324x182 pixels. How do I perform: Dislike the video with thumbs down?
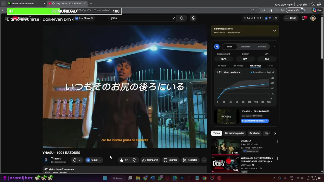[x=134, y=160]
